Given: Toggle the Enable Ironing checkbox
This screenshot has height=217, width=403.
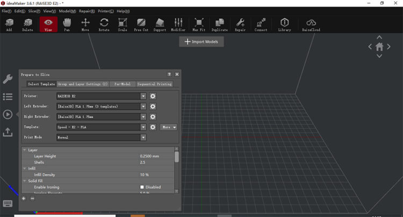Looking at the screenshot, I should pos(142,187).
